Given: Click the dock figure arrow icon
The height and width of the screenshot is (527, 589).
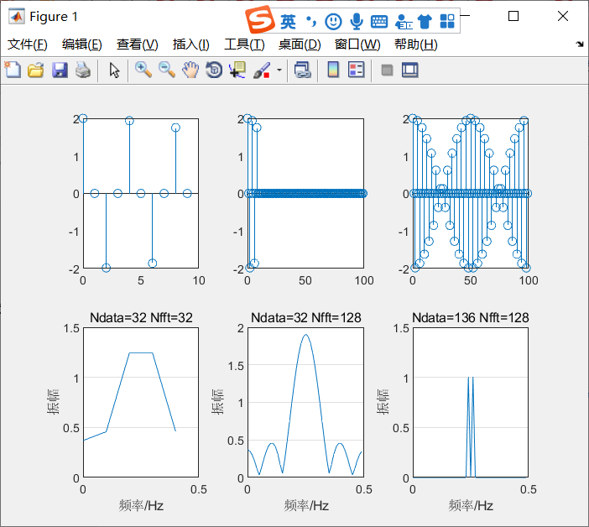Looking at the screenshot, I should [x=580, y=44].
